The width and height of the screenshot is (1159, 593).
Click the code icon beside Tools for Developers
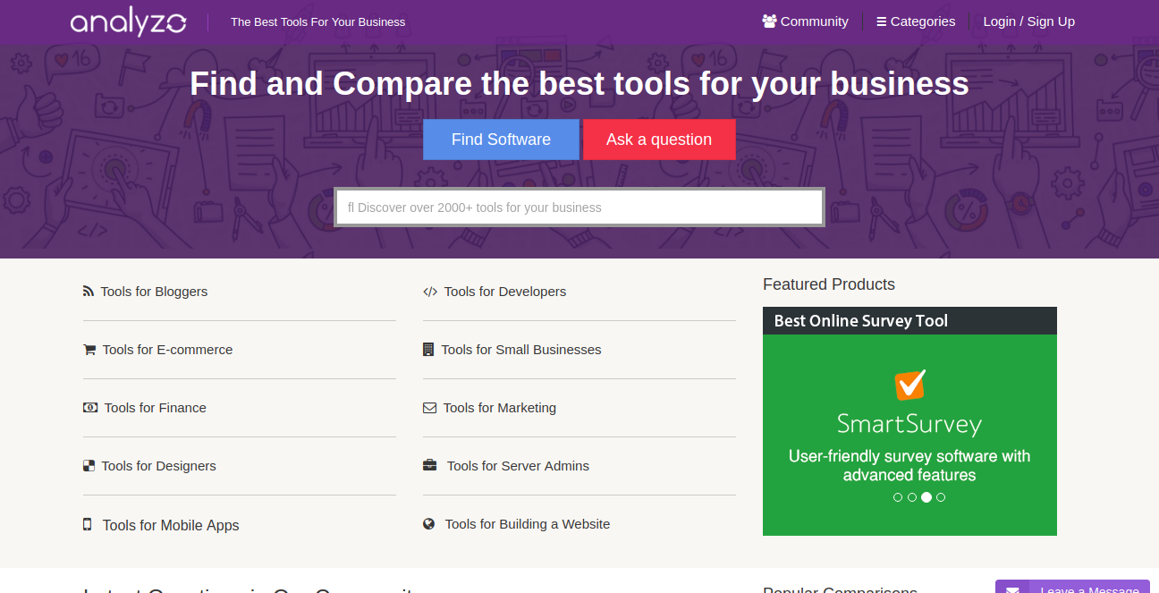point(430,292)
